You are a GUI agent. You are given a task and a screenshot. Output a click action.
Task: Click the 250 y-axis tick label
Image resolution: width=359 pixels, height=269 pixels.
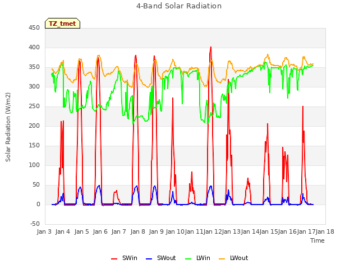[34, 106]
